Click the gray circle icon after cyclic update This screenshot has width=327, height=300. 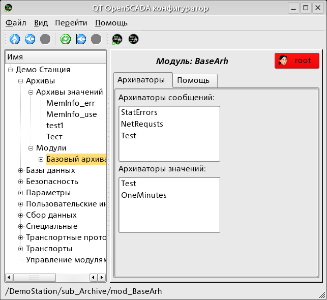(96, 39)
